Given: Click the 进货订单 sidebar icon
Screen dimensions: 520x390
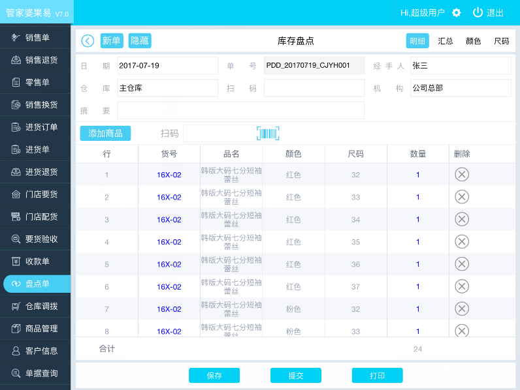Looking at the screenshot, I should pyautogui.click(x=16, y=127).
